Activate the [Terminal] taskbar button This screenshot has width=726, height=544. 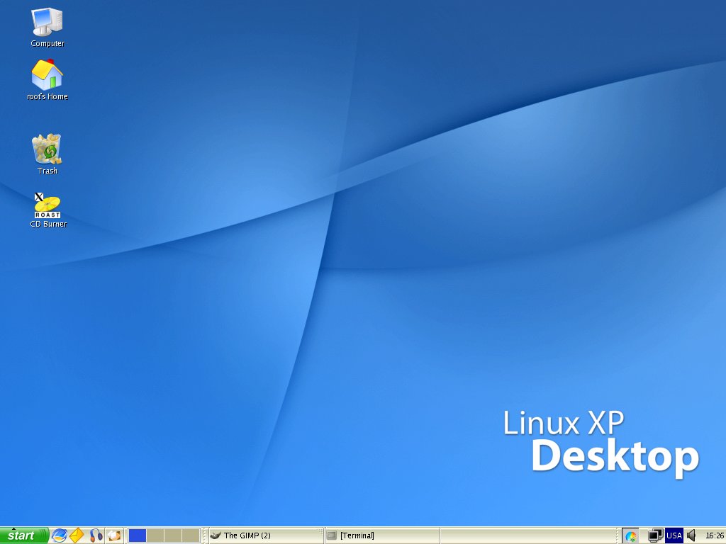click(x=382, y=535)
